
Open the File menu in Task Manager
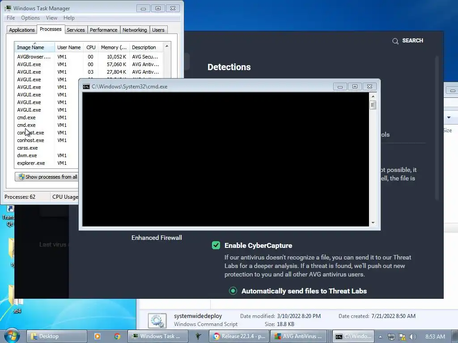point(11,18)
